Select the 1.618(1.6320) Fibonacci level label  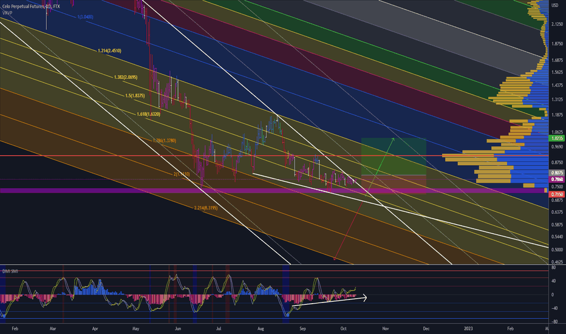tap(148, 114)
